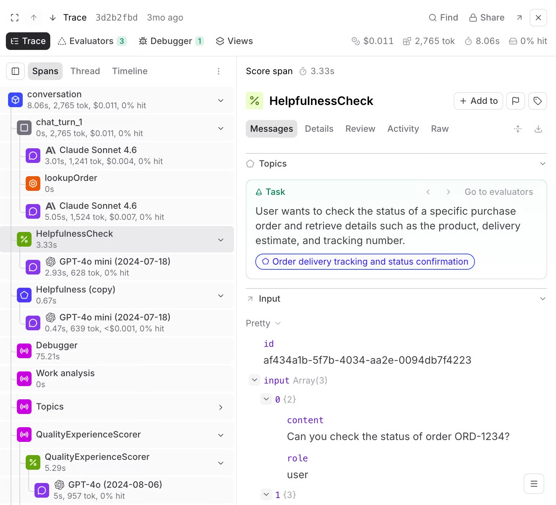The height and width of the screenshot is (505, 556).
Task: Open the Pretty format dropdown
Action: point(263,323)
